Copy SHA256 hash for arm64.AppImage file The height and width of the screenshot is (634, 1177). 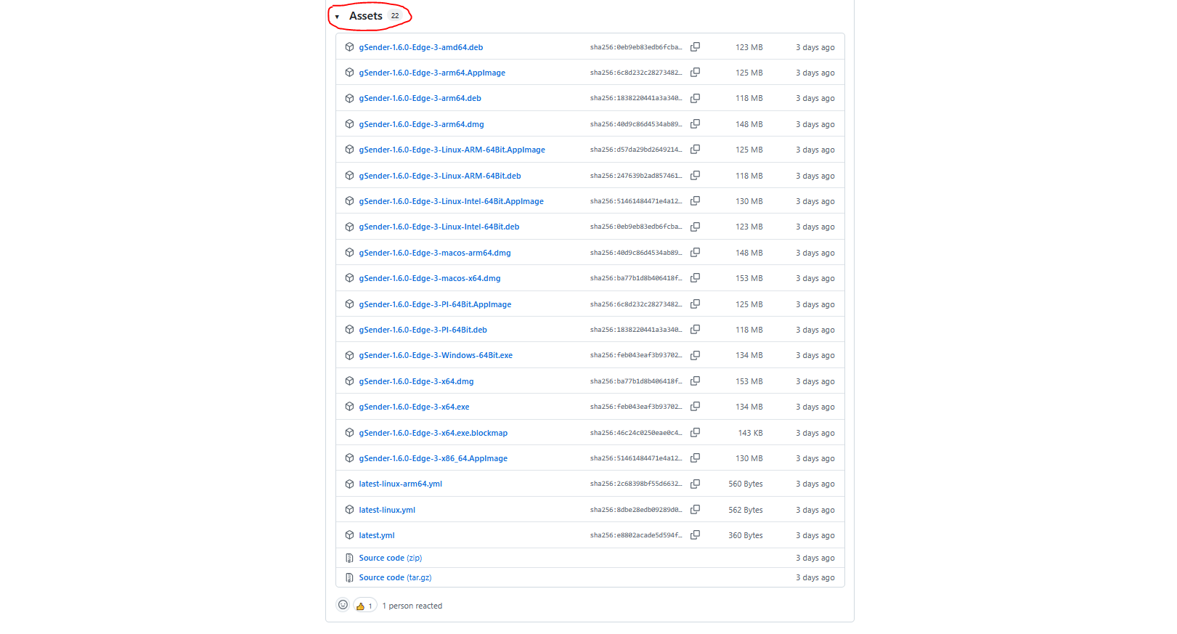(x=695, y=73)
